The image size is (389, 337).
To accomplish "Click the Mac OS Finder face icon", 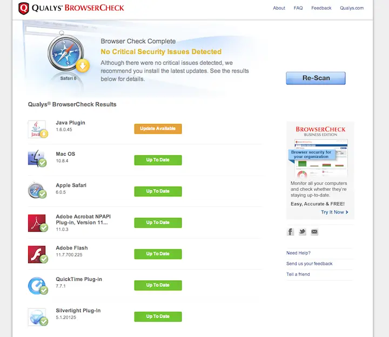I will point(37,158).
